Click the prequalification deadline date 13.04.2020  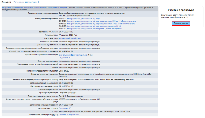coord(67,51)
